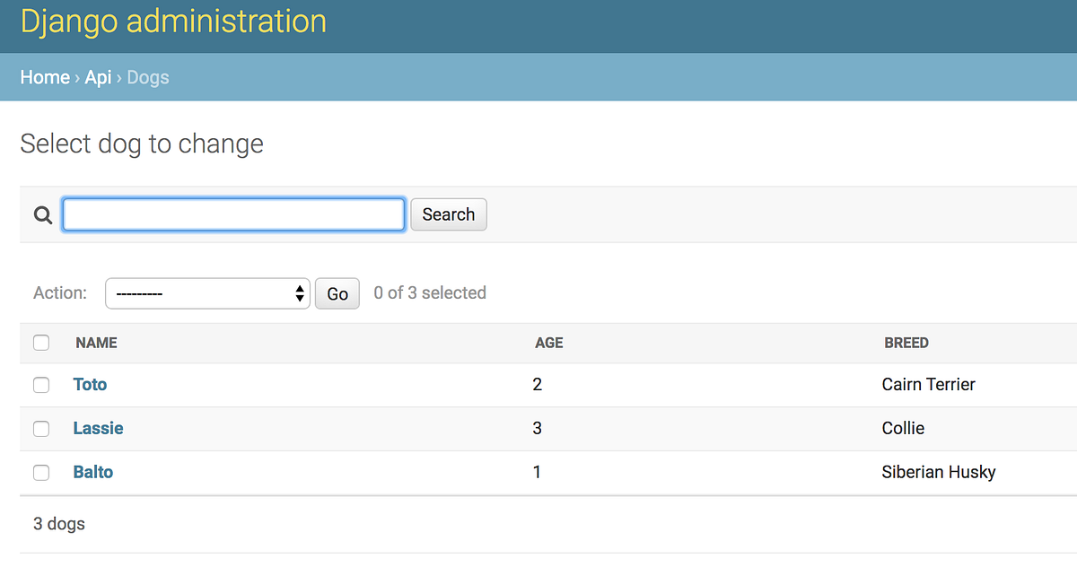Check the checkbox next to Toto

pos(41,384)
